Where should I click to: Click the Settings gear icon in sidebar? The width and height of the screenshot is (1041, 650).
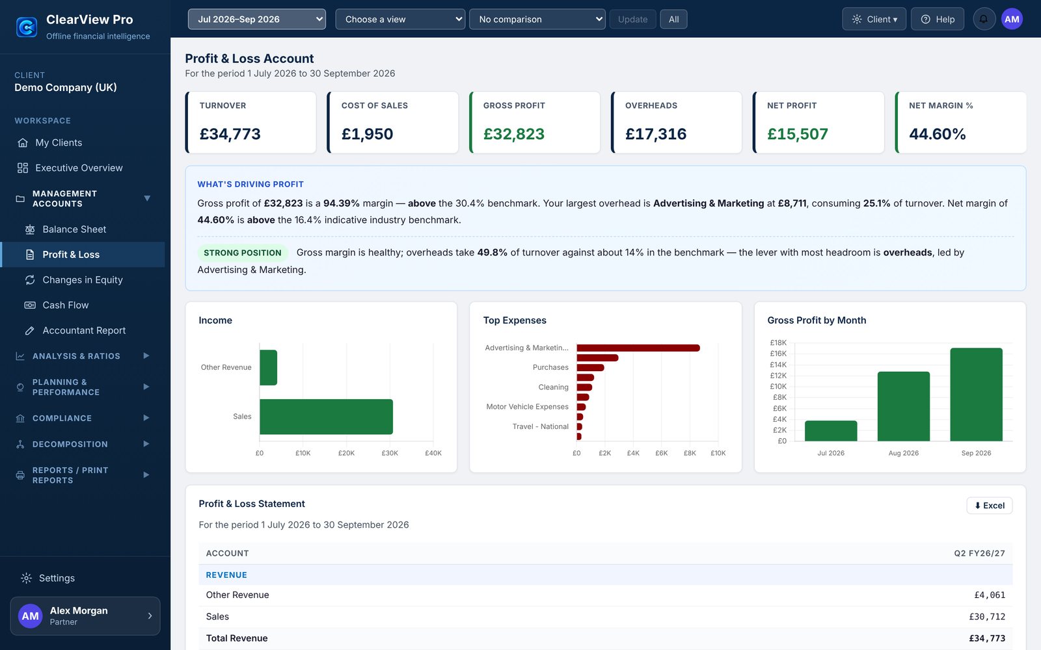pyautogui.click(x=26, y=578)
